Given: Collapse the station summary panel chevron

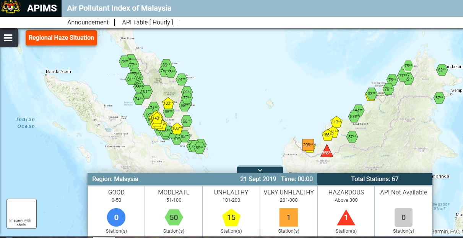Looking at the screenshot, I should click(260, 170).
